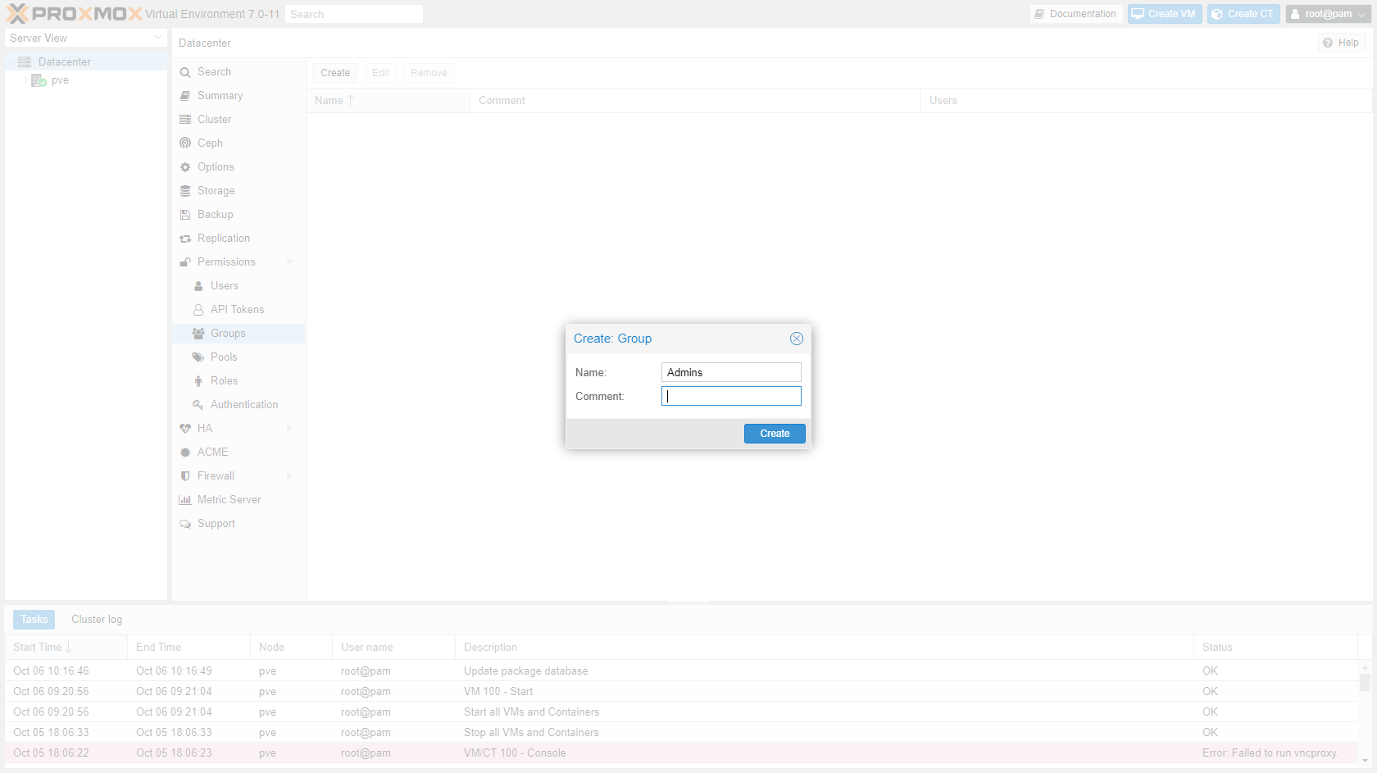
Task: Sort by Start Time column
Action: pyautogui.click(x=66, y=648)
